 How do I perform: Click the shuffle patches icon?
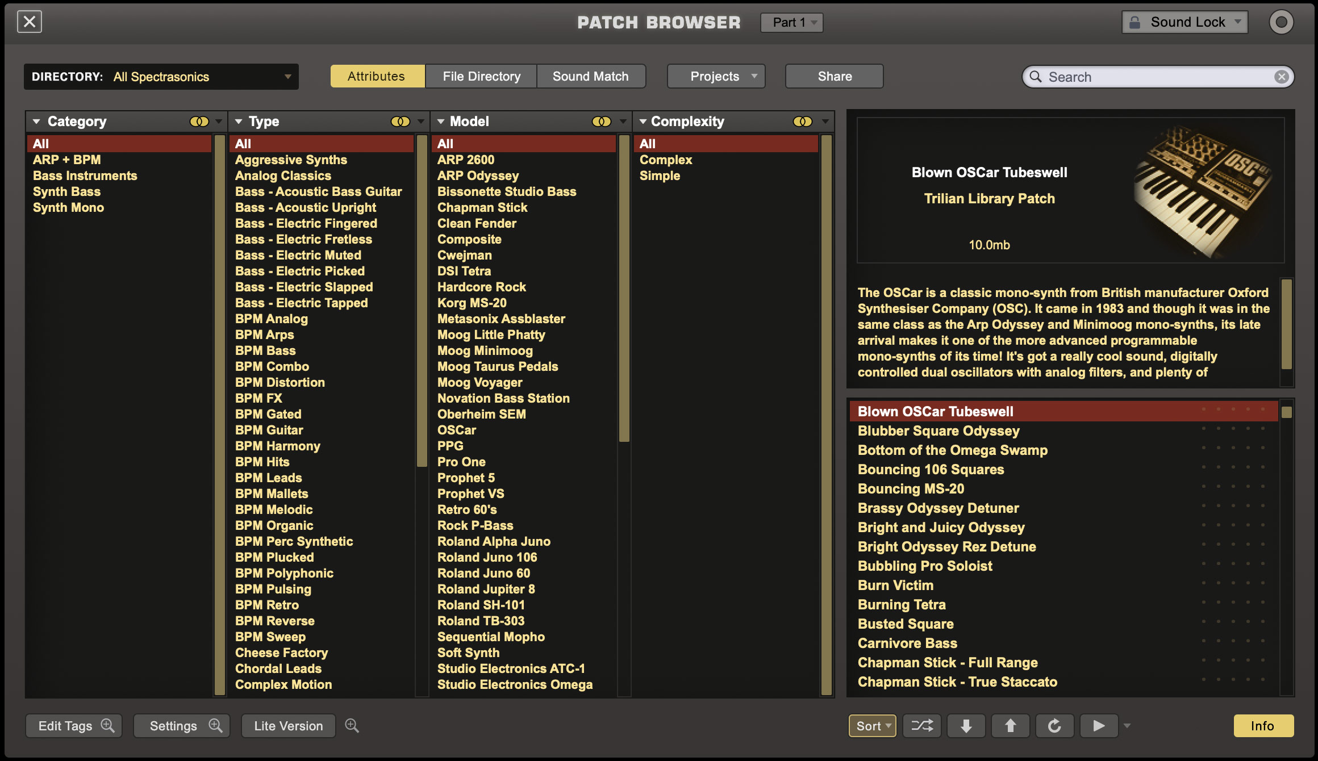coord(921,726)
